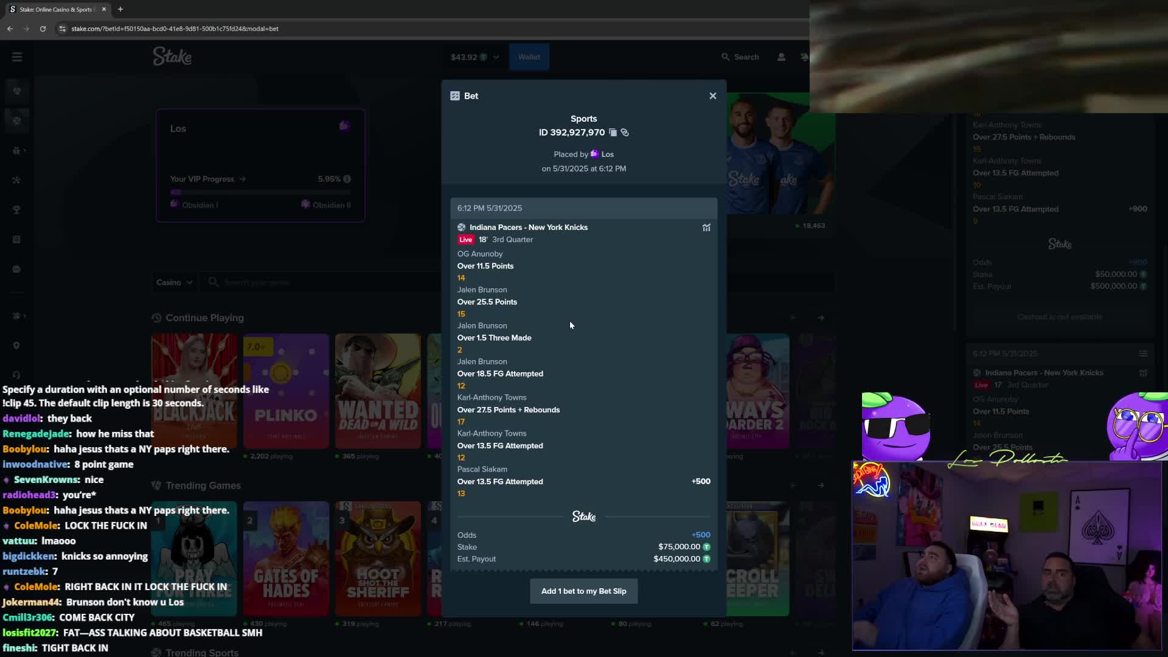Image resolution: width=1168 pixels, height=657 pixels.
Task: Open the trophy VIP Club sidebar icon
Action: click(x=17, y=210)
